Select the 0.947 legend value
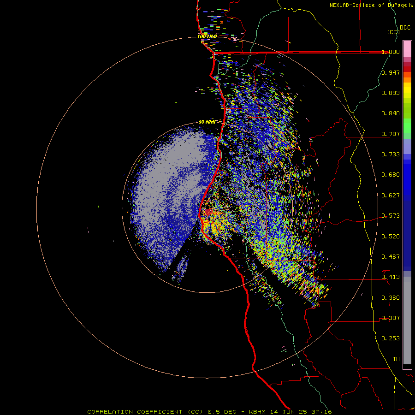The width and height of the screenshot is (415, 415). [391, 72]
